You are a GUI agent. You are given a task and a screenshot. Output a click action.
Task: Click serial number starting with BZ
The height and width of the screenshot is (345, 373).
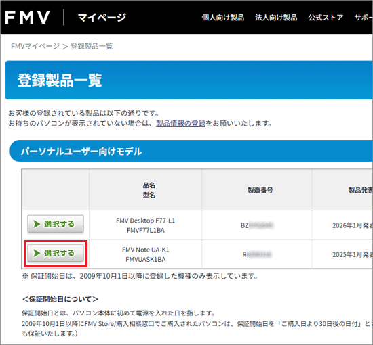257,225
